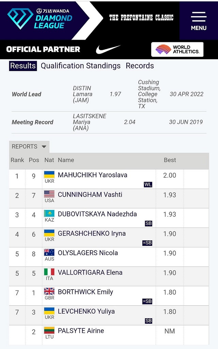
Task: Open GERASHCHENKO Iryna's athlete link
Action: 92,234
